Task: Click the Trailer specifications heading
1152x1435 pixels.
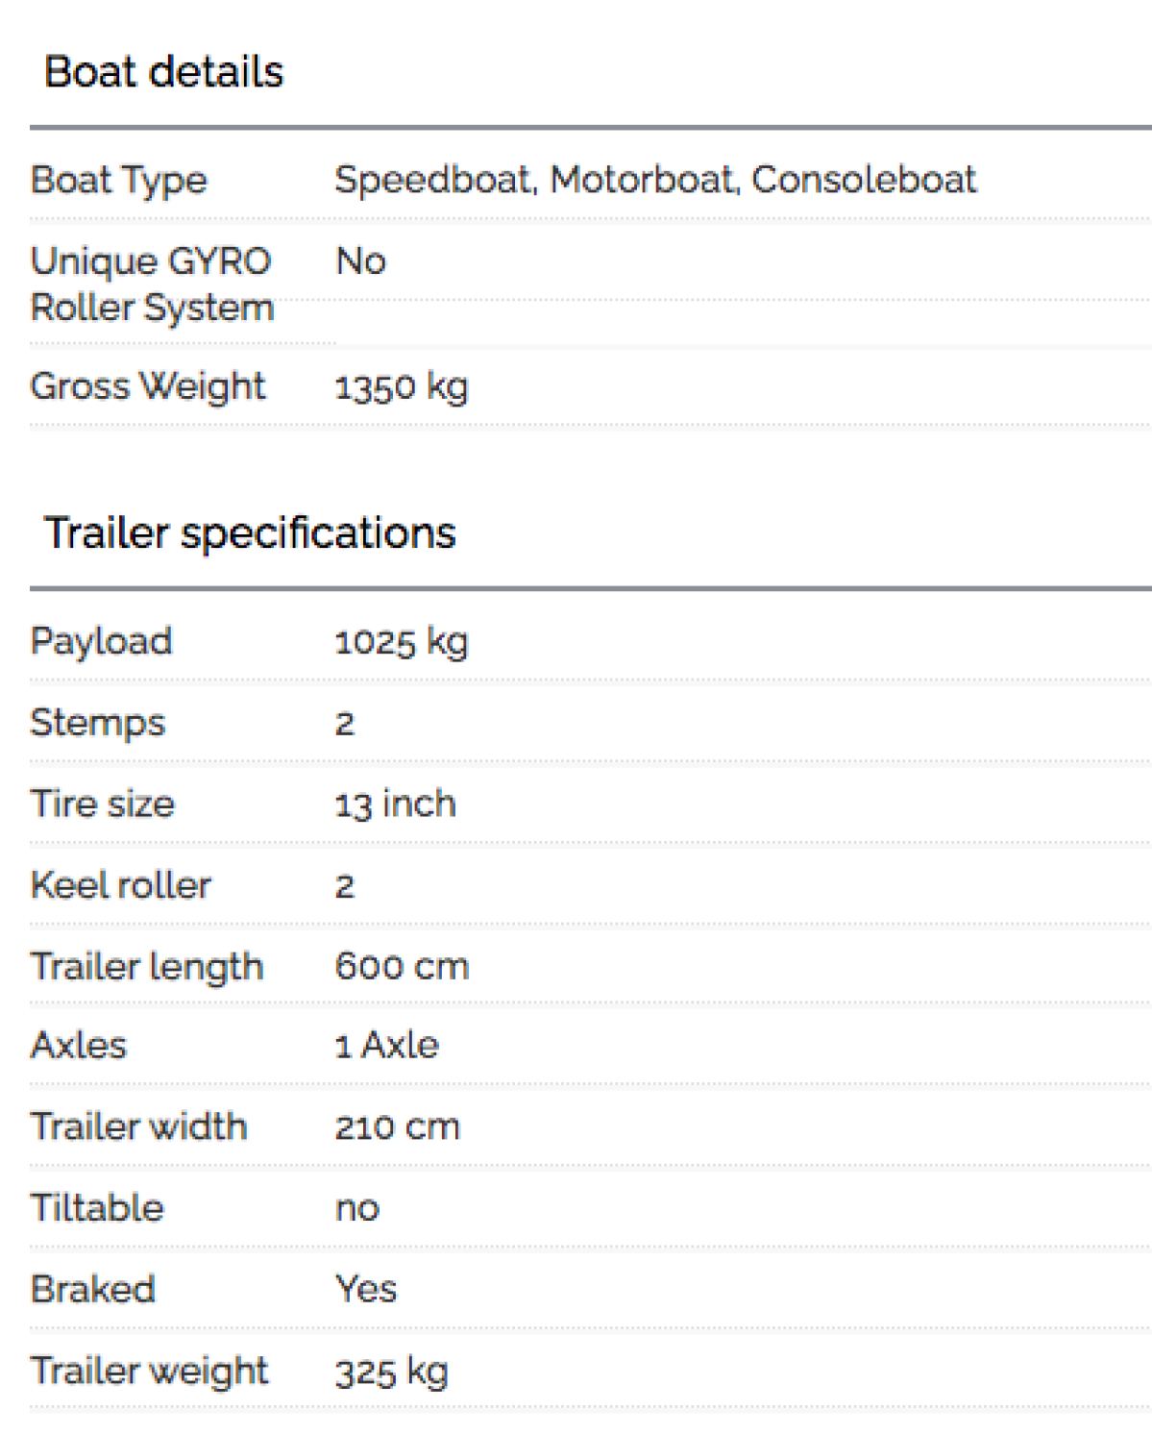Action: coord(250,532)
